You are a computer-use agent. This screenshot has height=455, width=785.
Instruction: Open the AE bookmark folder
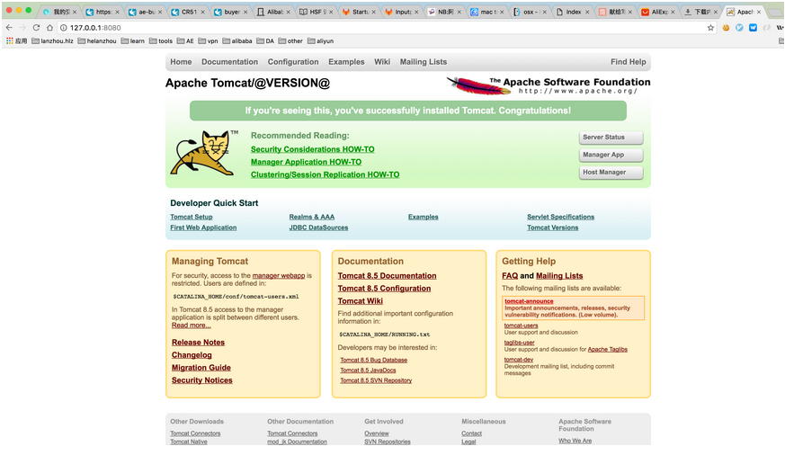tap(185, 41)
